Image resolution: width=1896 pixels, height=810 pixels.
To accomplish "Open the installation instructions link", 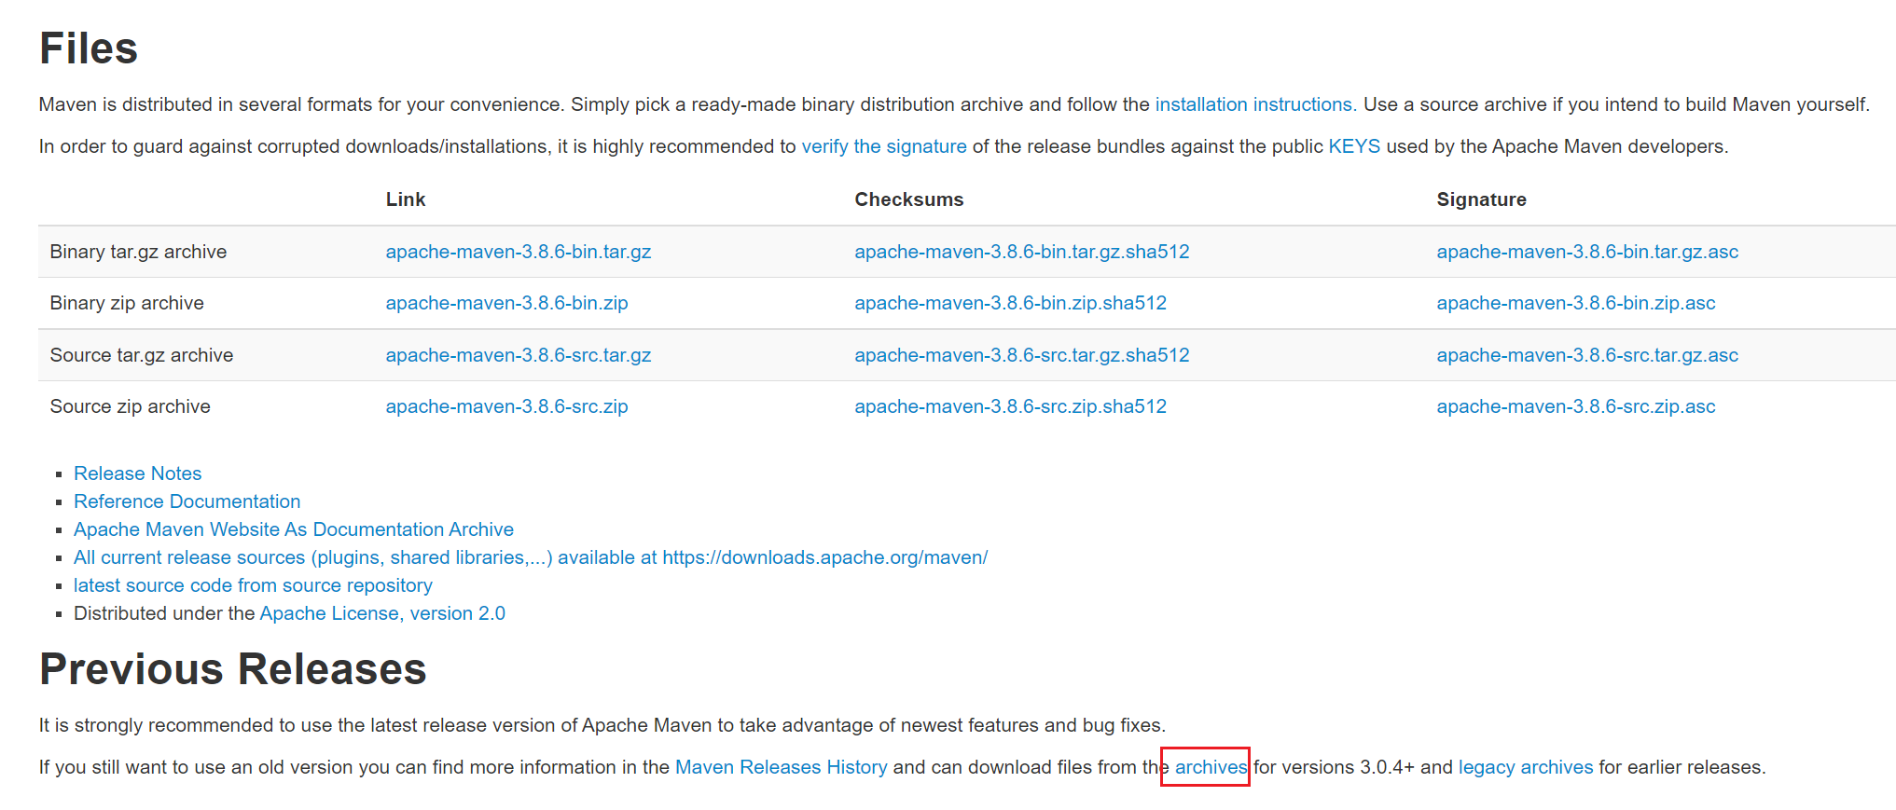I will pos(1255,104).
